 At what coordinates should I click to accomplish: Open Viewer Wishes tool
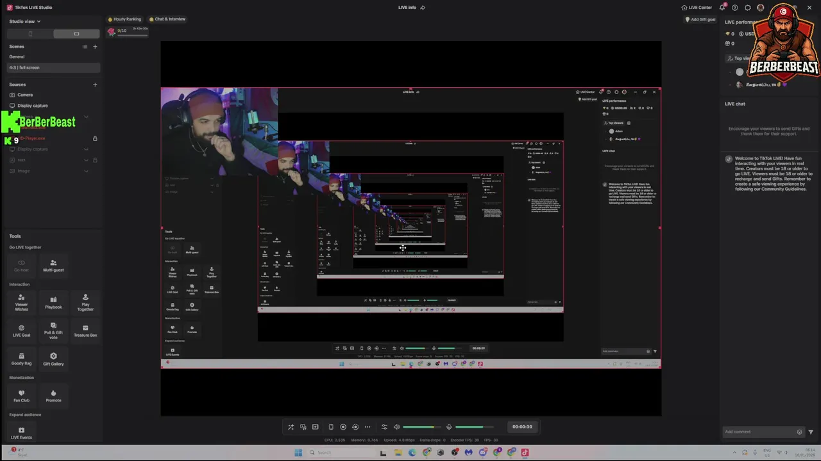21,302
